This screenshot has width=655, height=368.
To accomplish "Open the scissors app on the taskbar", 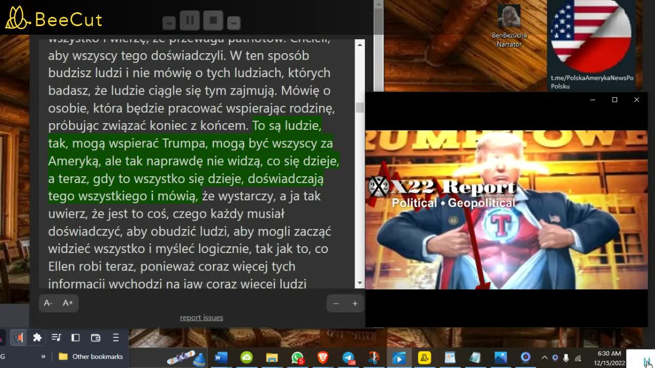I will 374,358.
